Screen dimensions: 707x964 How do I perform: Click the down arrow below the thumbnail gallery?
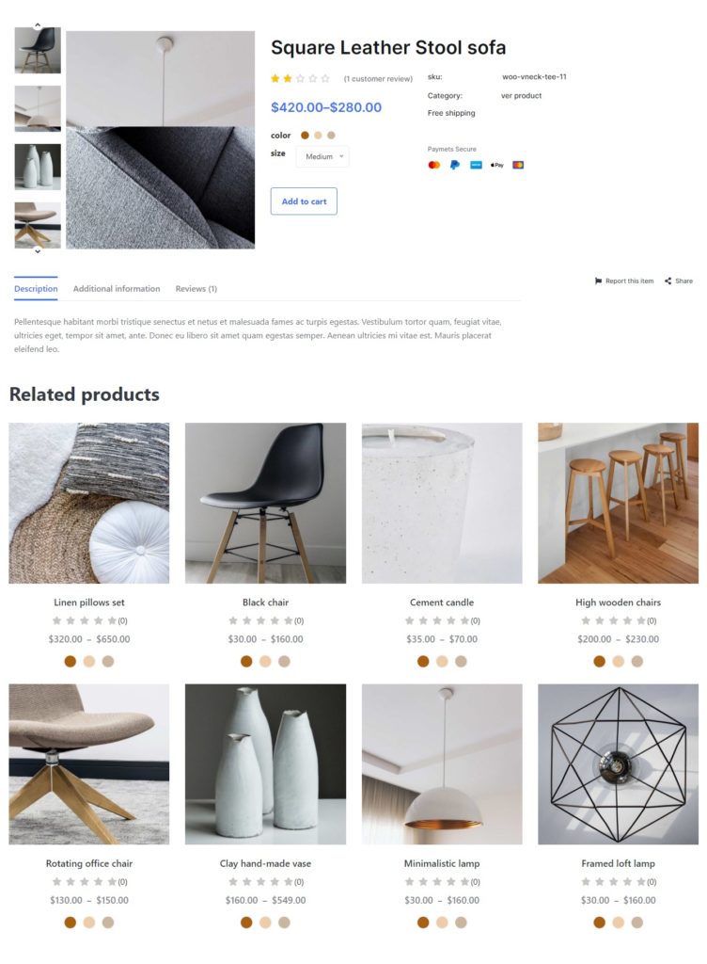click(x=38, y=250)
